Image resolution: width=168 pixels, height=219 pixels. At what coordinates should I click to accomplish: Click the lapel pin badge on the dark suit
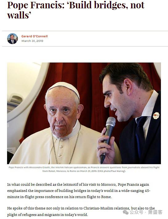tap(156, 116)
